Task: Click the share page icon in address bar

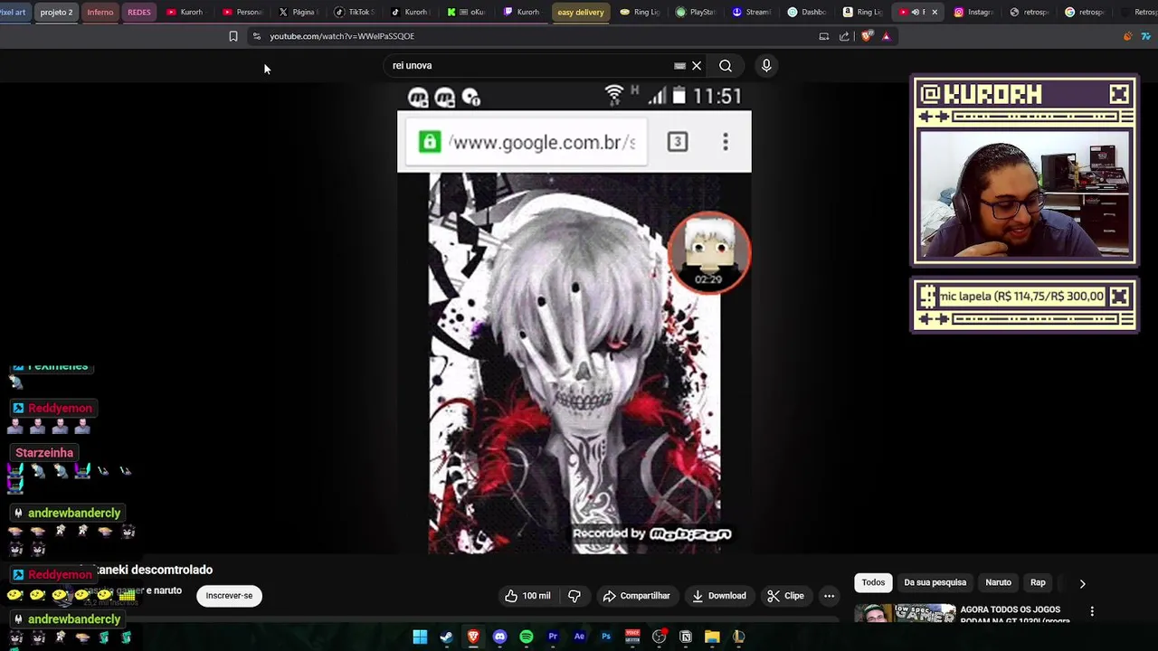Action: pos(844,36)
